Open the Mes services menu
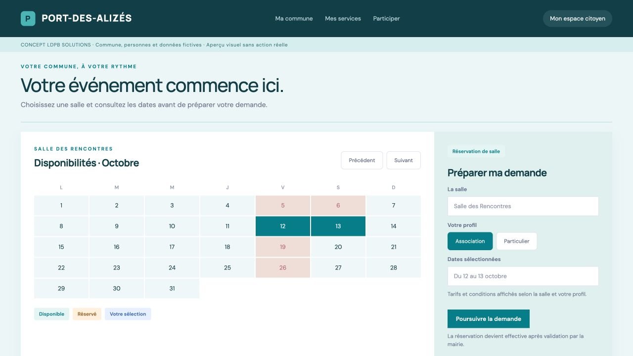633x356 pixels. [343, 18]
